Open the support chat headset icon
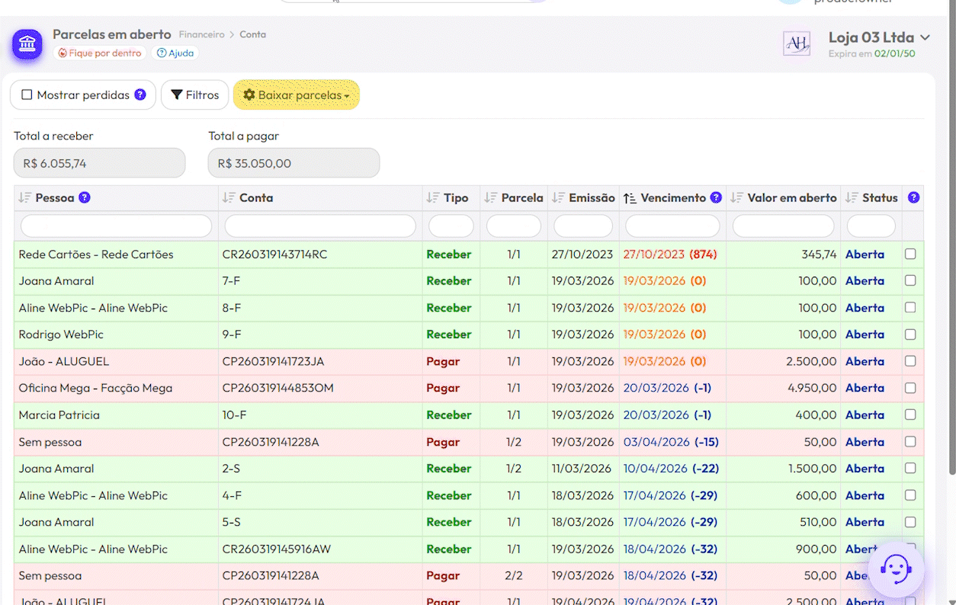The image size is (956, 605). click(x=896, y=568)
